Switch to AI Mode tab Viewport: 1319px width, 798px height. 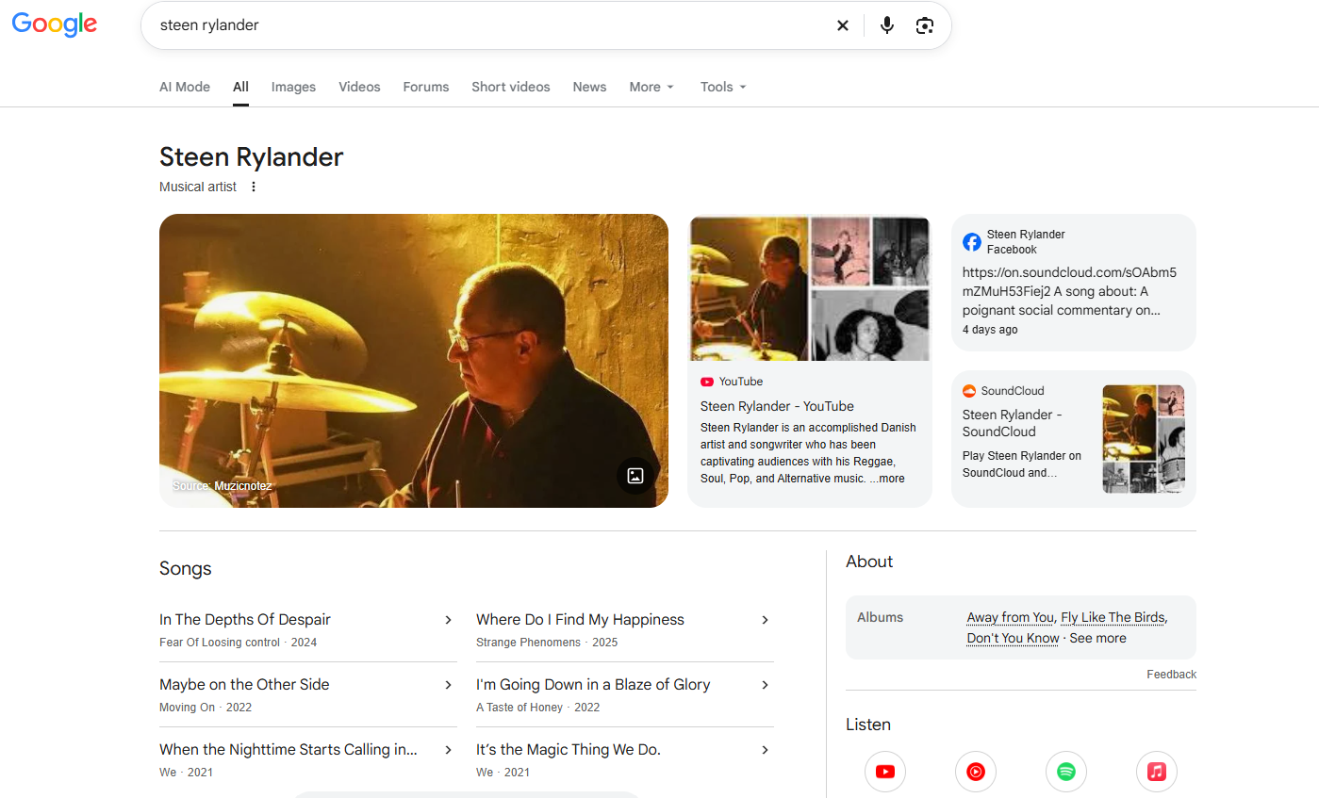pos(185,87)
